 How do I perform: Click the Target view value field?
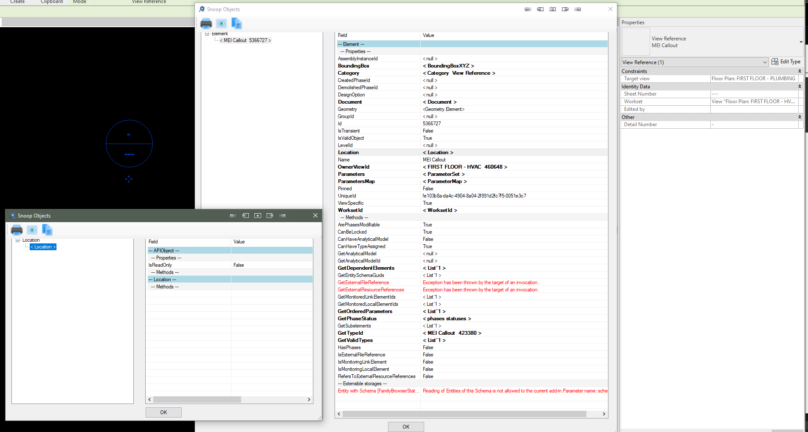755,79
